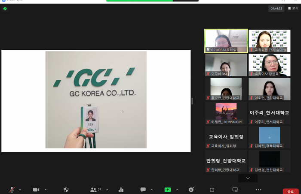
Task: Click the panel divider handle beside shared screen
Action: (x=192, y=101)
